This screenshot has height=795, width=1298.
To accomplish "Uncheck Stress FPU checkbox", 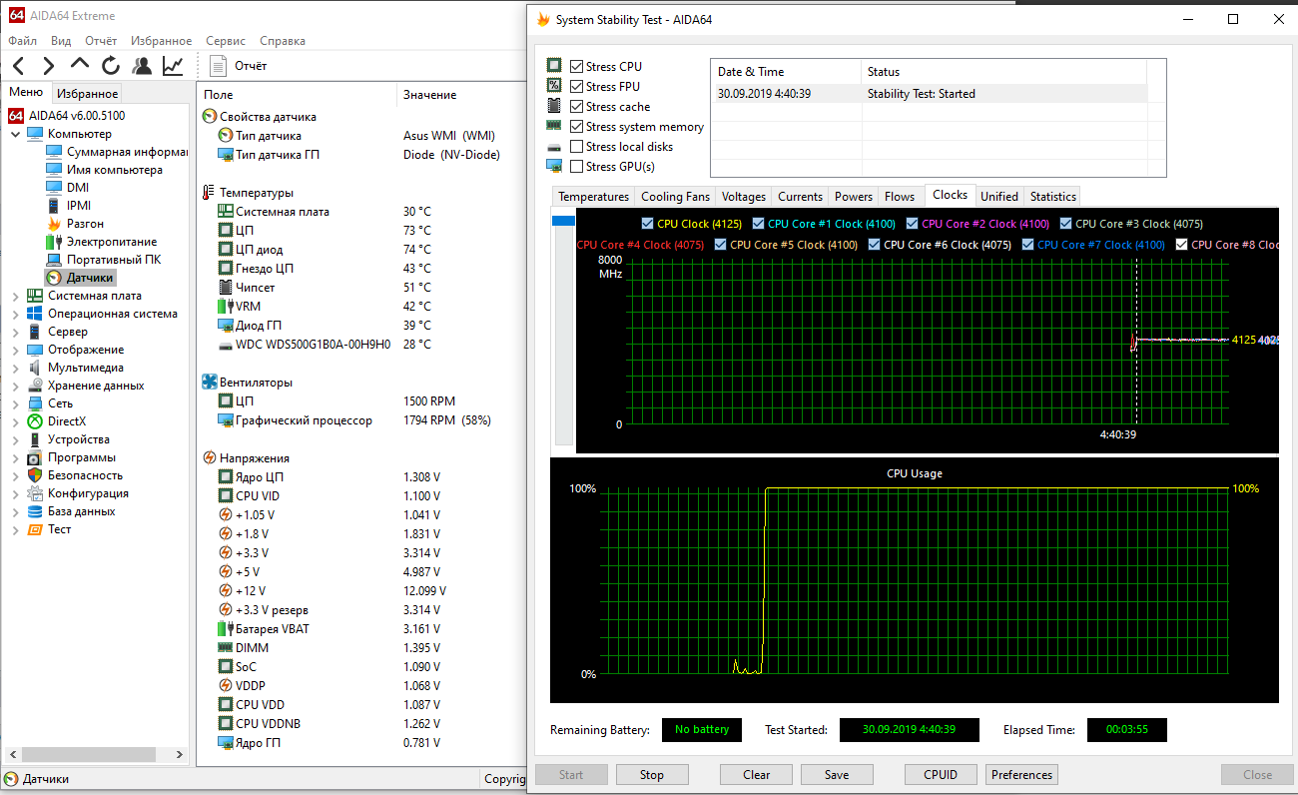I will point(576,87).
